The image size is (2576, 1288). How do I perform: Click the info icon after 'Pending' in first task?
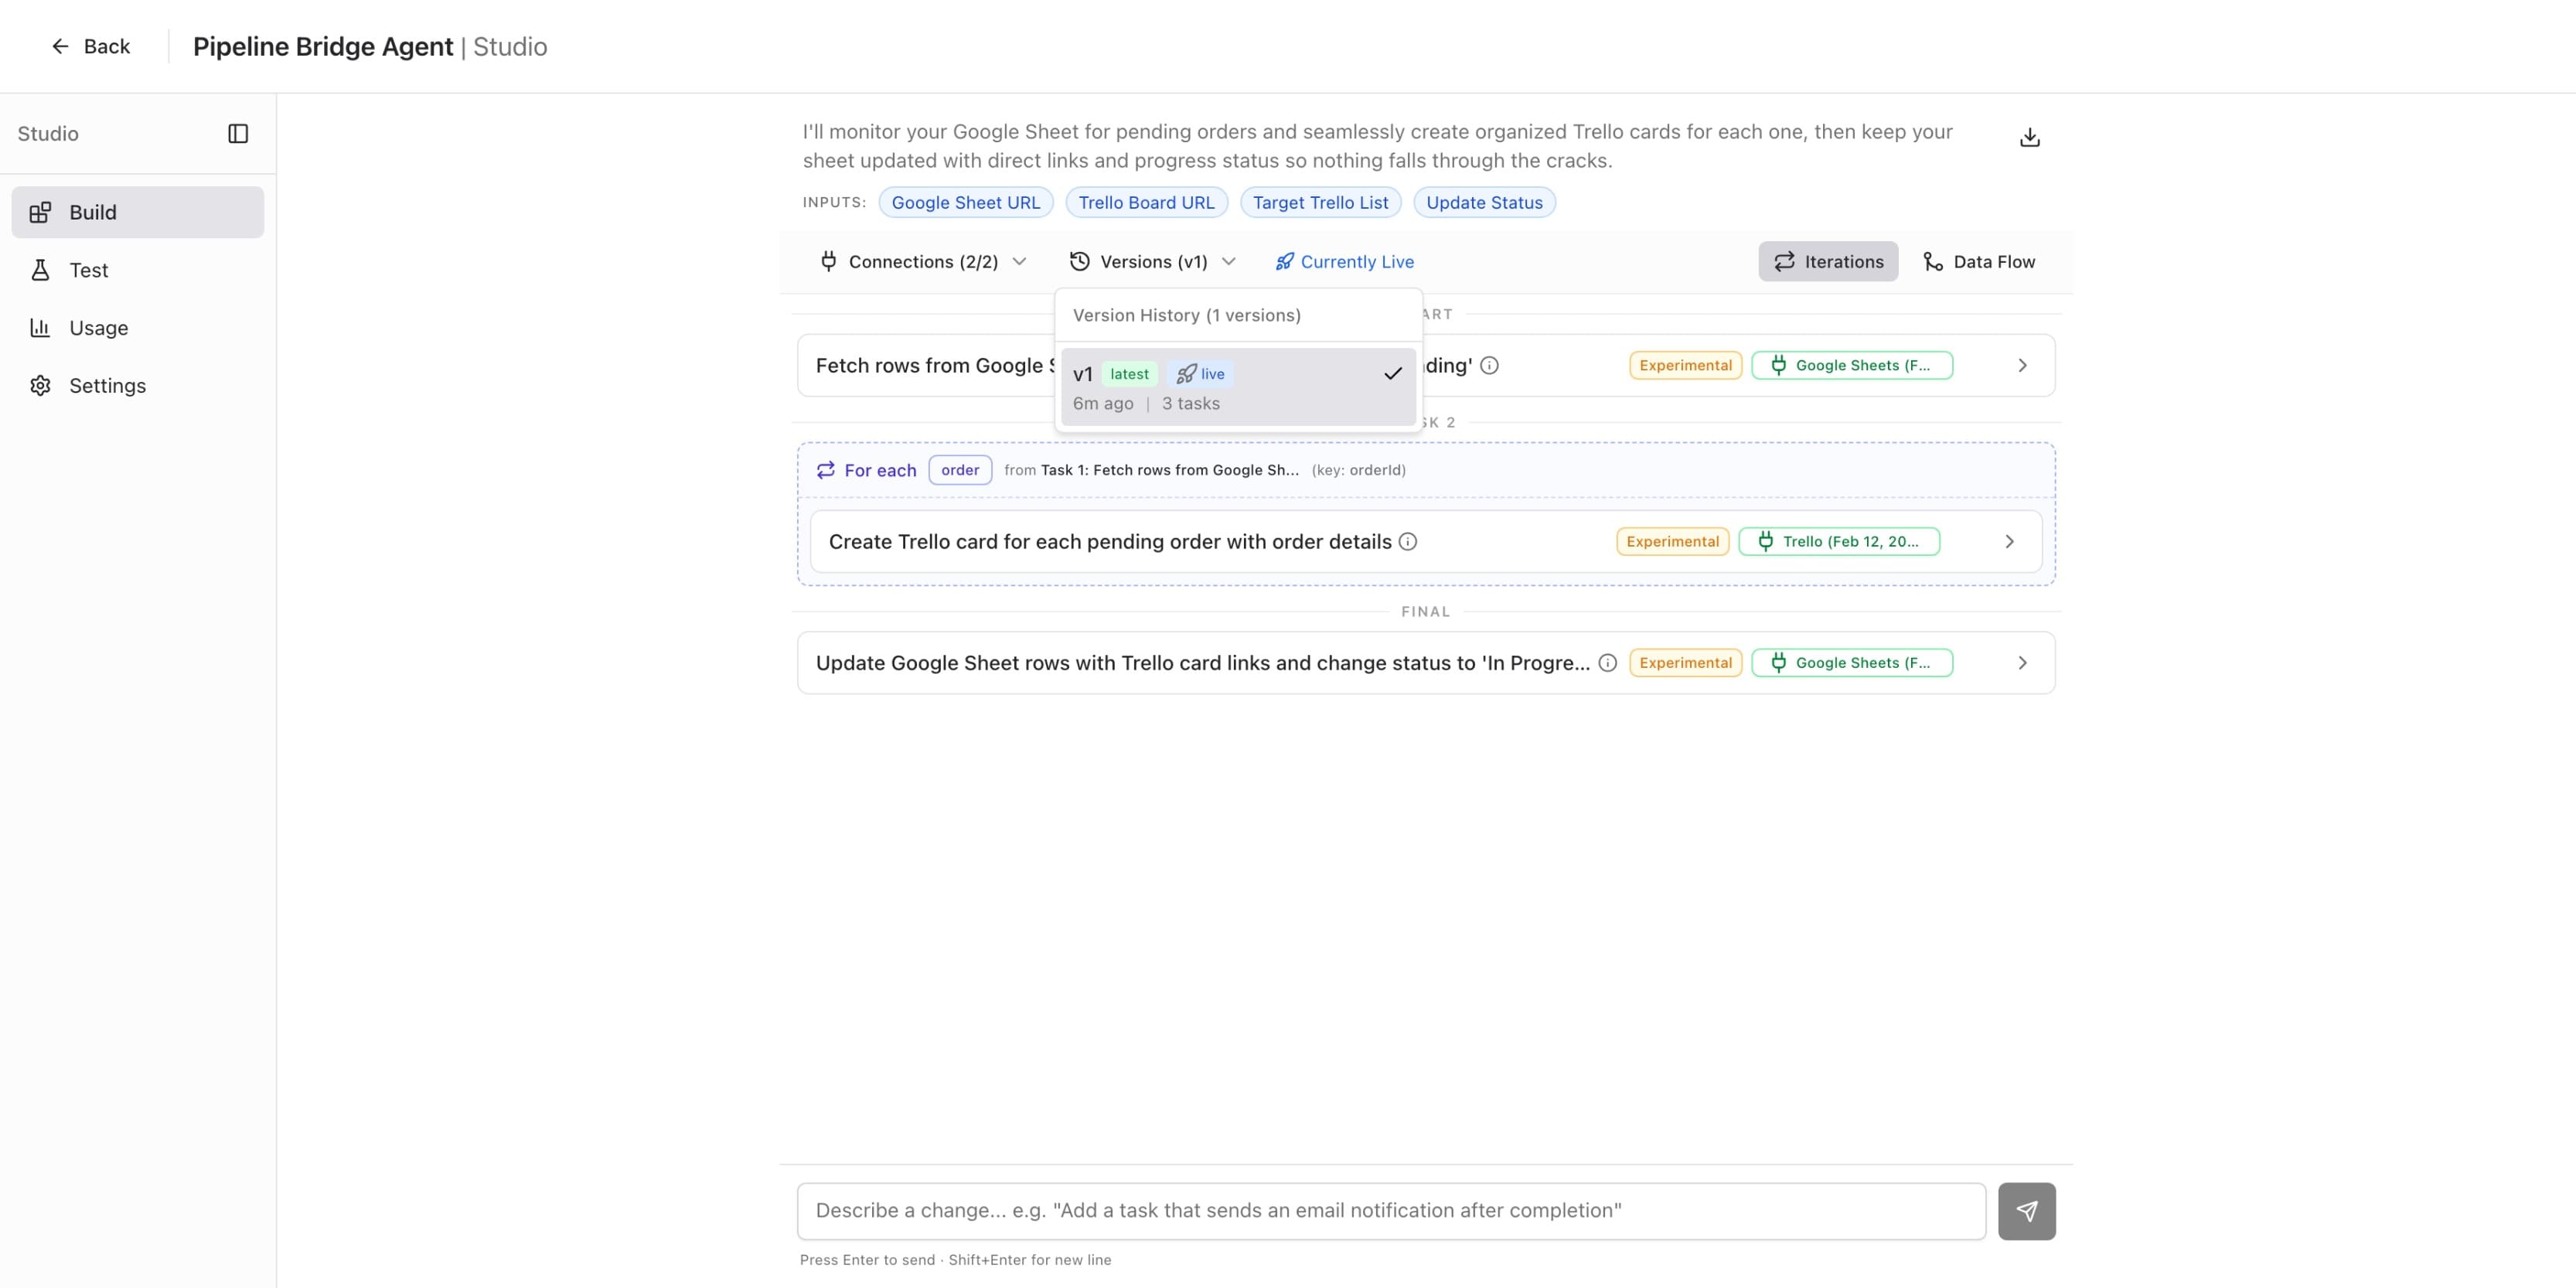(1489, 365)
